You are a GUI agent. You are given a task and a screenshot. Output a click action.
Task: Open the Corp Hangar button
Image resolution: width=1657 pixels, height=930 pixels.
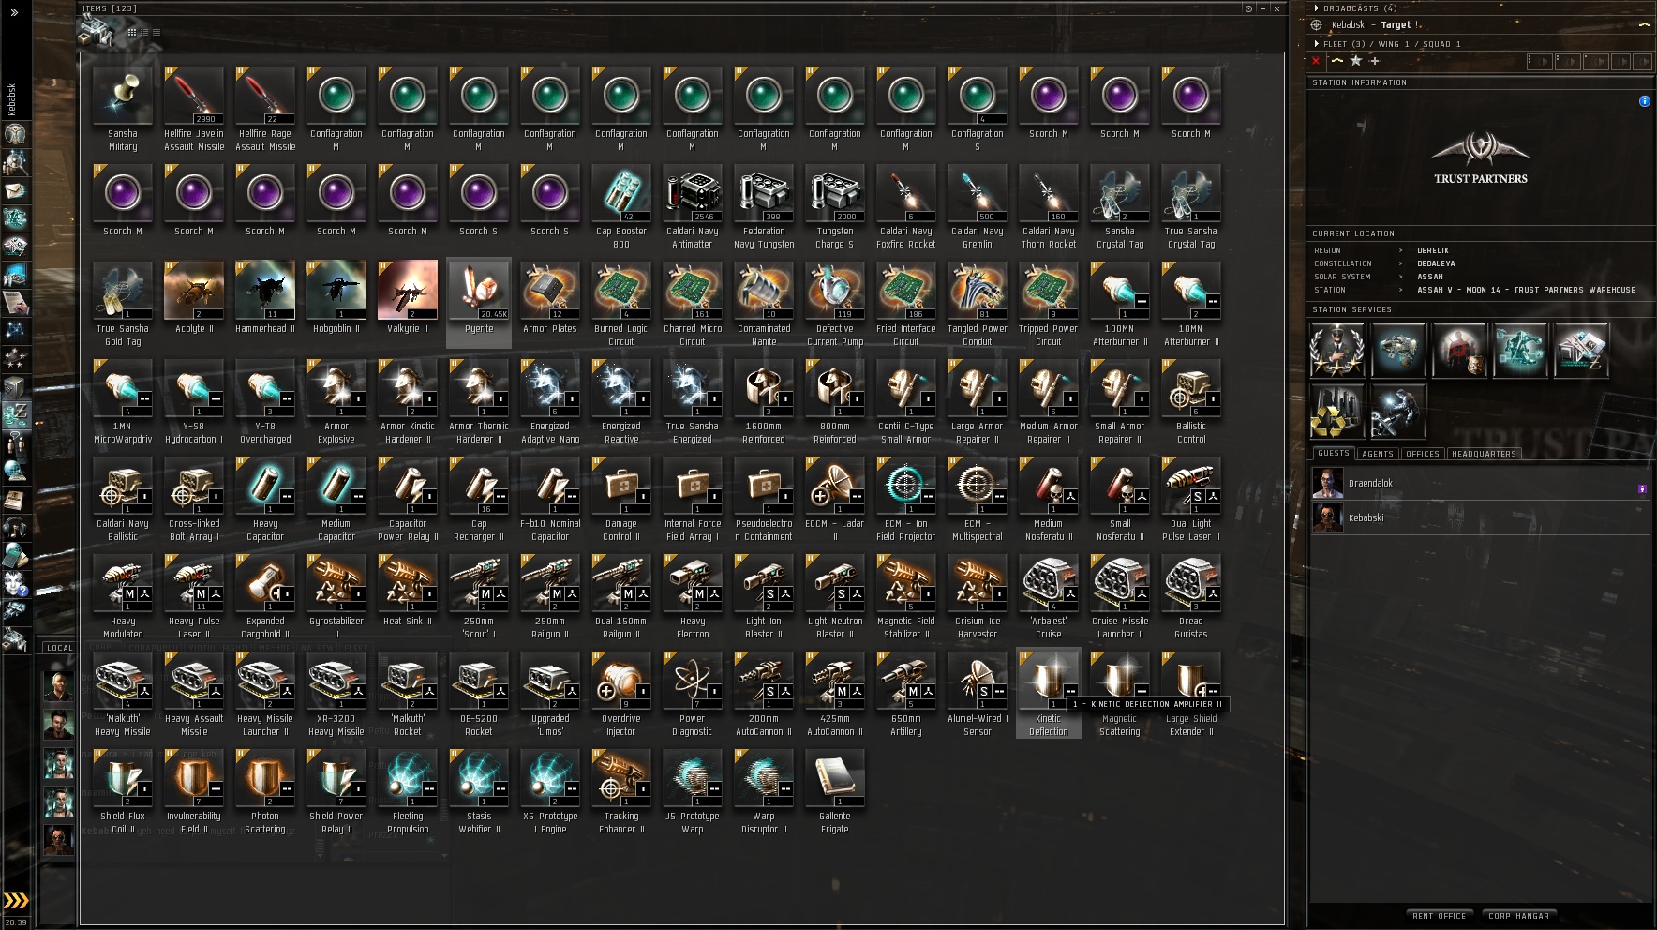point(1518,916)
